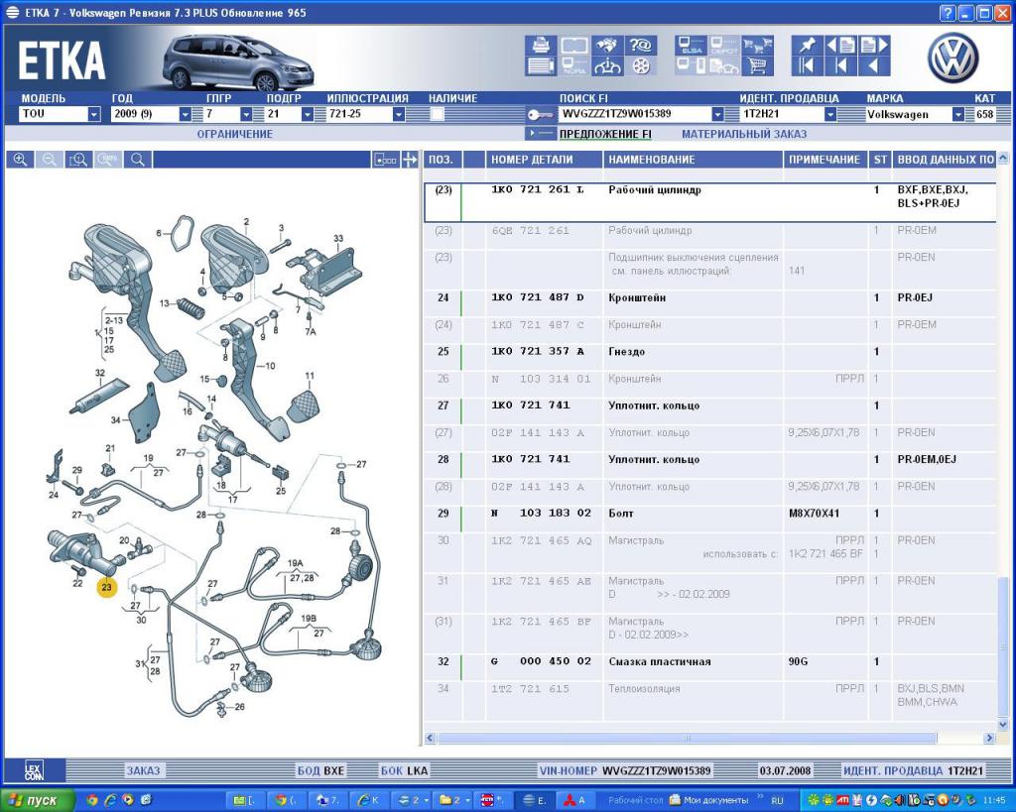Click the wheel rim icon
Screen dimensions: 1016x812
pyautogui.click(x=640, y=66)
